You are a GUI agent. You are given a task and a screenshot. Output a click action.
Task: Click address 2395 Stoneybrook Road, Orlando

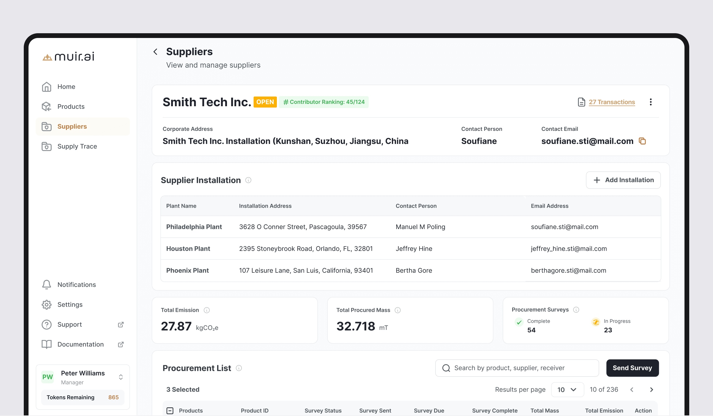(x=306, y=249)
